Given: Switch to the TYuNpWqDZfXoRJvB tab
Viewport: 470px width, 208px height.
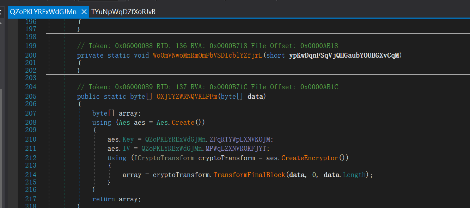Looking at the screenshot, I should 123,12.
